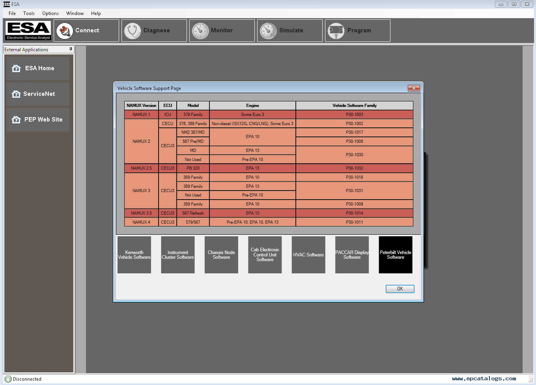The height and width of the screenshot is (385, 536).
Task: Select Cab Electronic Control Unit Software tile
Action: (x=265, y=255)
